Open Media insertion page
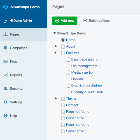This screenshot has width=140, height=140. click(83, 73)
